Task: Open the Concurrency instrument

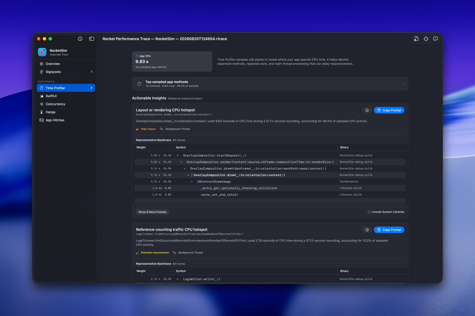Action: 66,104
